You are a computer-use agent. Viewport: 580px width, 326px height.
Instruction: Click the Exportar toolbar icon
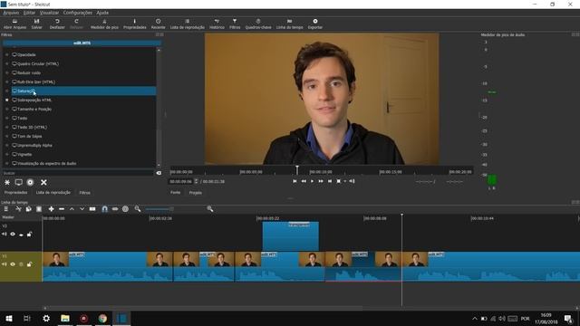pyautogui.click(x=315, y=24)
